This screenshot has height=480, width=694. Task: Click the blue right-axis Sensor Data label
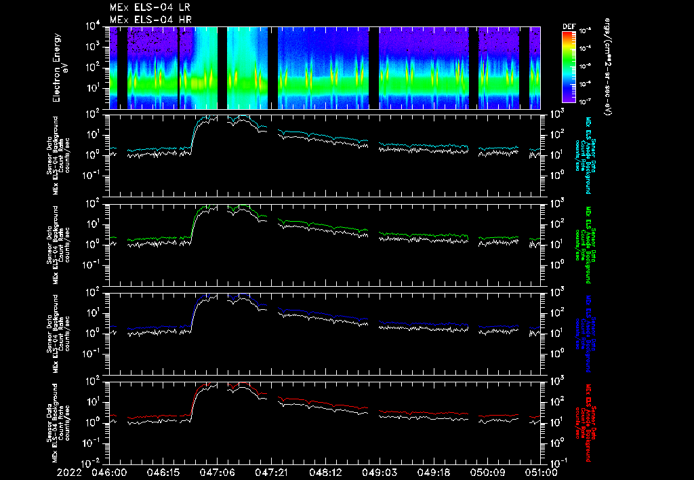[x=585, y=334]
